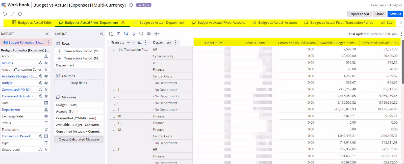
Task: Expand Transaction Period (M... row field
Action: point(59,58)
